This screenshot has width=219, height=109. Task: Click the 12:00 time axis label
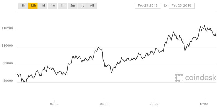click(204, 104)
